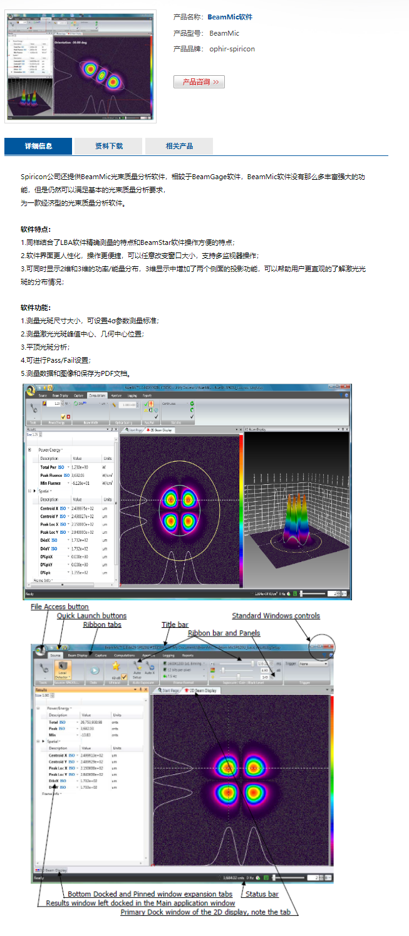This screenshot has height=936, width=409.
Task: Switch to the 相关产品 tab
Action: [x=179, y=146]
